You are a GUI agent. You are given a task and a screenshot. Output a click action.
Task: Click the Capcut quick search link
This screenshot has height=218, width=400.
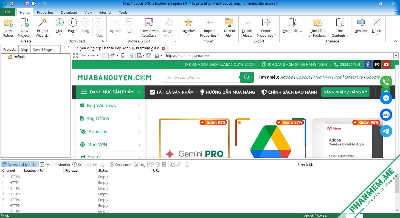303,77
